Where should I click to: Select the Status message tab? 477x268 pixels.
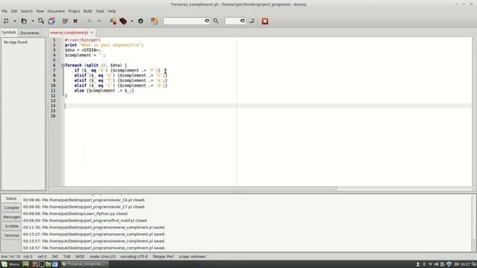click(11, 199)
